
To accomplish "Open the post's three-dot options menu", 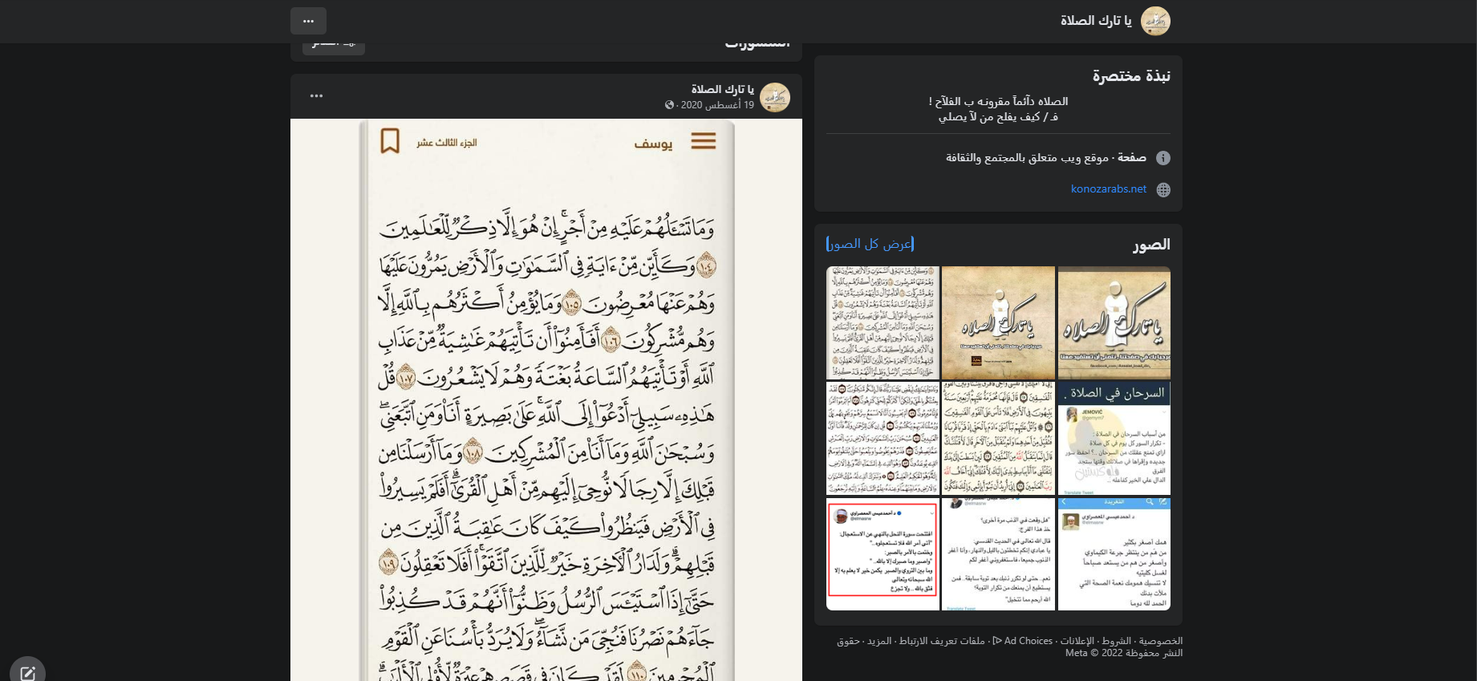I will click(316, 96).
